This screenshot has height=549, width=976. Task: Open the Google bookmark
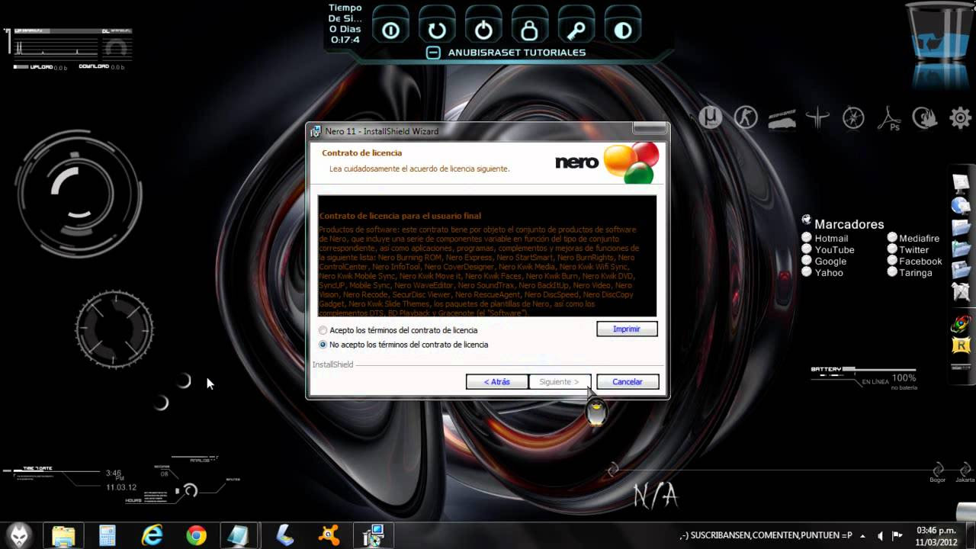(x=830, y=261)
